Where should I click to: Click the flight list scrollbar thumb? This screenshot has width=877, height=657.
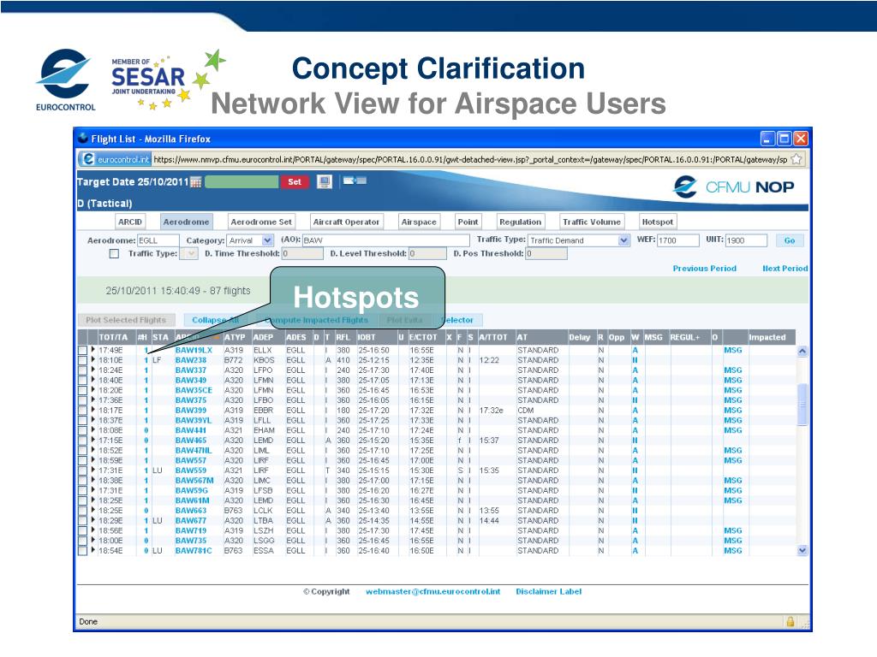802,404
